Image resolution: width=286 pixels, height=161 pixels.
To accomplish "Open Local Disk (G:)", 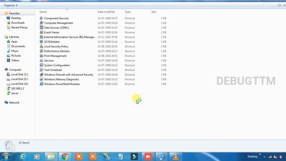I will pos(20,84).
